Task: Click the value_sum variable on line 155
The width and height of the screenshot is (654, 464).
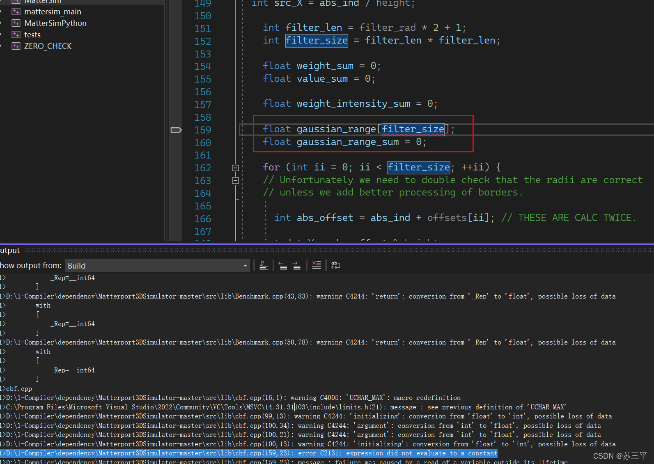Action: tap(322, 78)
